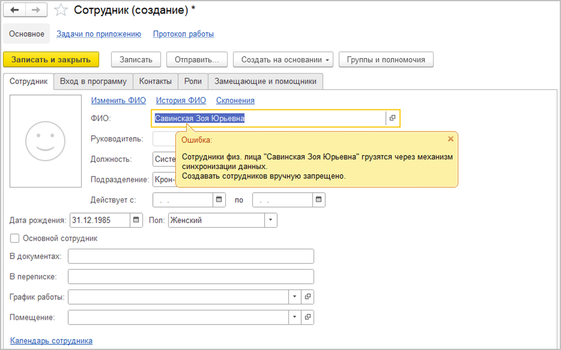Click the В документах input field
Image resolution: width=561 pixels, height=350 pixels.
tap(191, 256)
